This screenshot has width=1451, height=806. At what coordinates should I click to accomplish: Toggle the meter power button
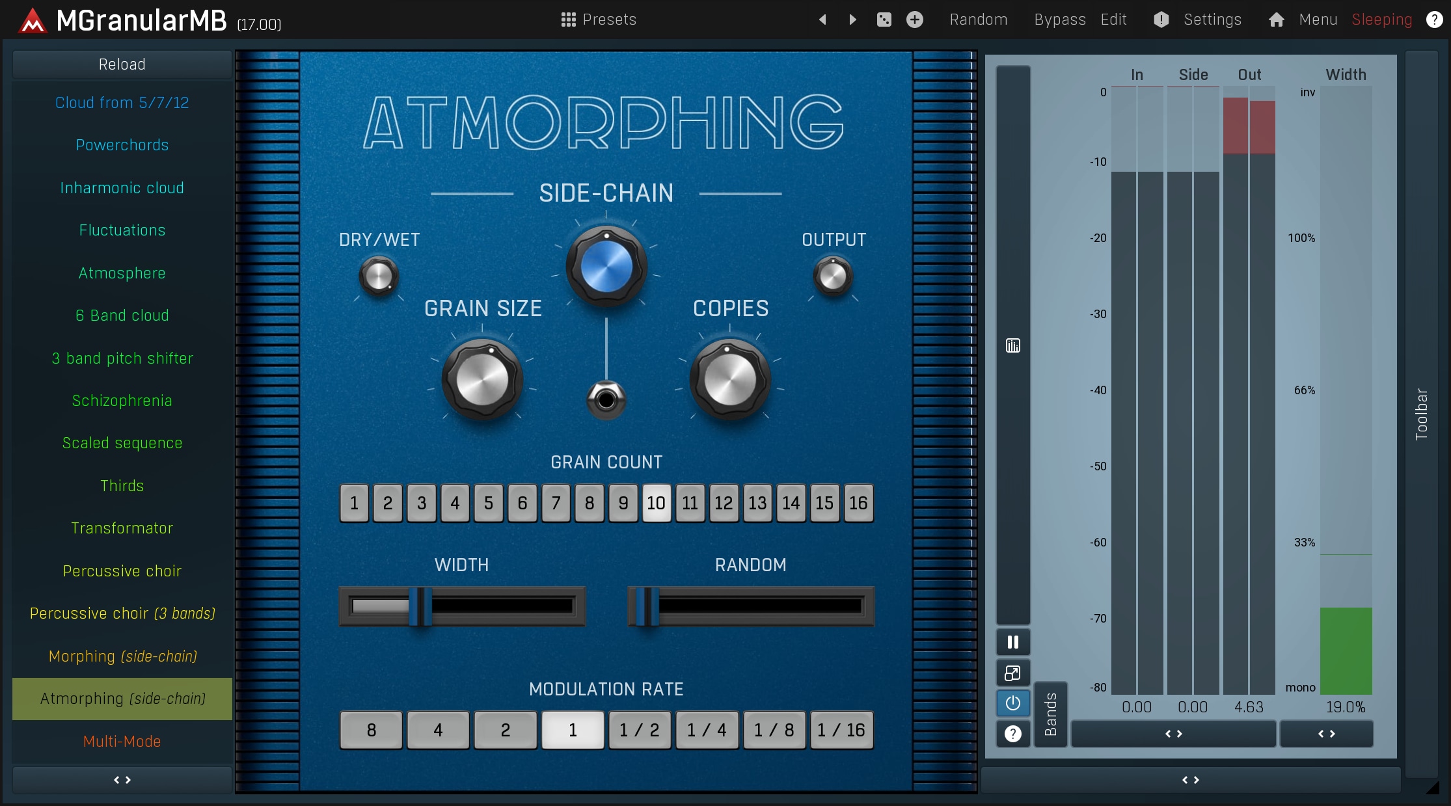pos(1012,703)
